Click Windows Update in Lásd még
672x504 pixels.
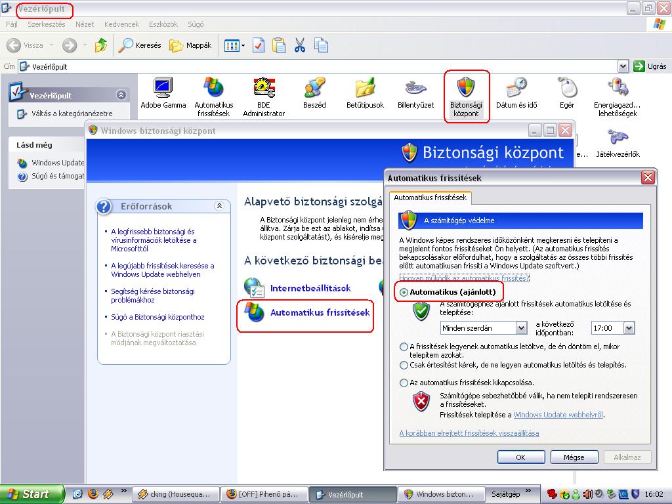pyautogui.click(x=58, y=163)
